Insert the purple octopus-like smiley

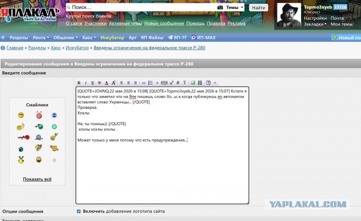coord(39,138)
